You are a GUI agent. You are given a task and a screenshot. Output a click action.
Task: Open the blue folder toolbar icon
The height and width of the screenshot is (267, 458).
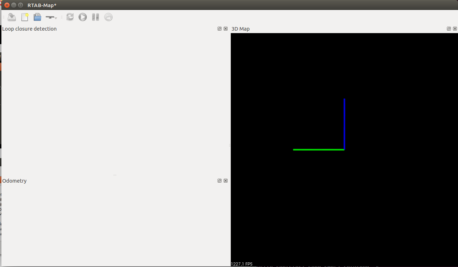tap(37, 17)
